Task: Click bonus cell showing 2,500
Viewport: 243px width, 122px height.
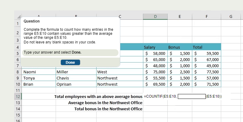Action: (180, 72)
